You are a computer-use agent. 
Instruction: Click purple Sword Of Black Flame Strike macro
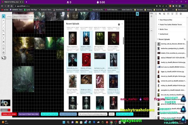pyautogui.click(x=29, y=114)
